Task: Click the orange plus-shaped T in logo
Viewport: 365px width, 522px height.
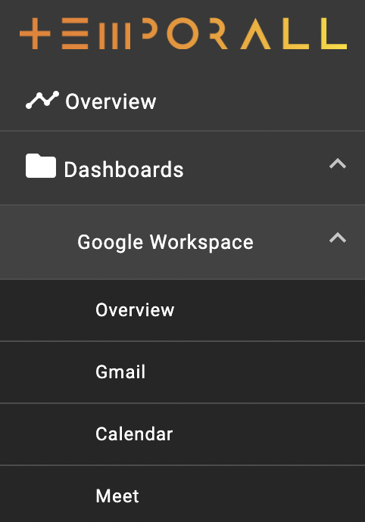Action: [35, 33]
